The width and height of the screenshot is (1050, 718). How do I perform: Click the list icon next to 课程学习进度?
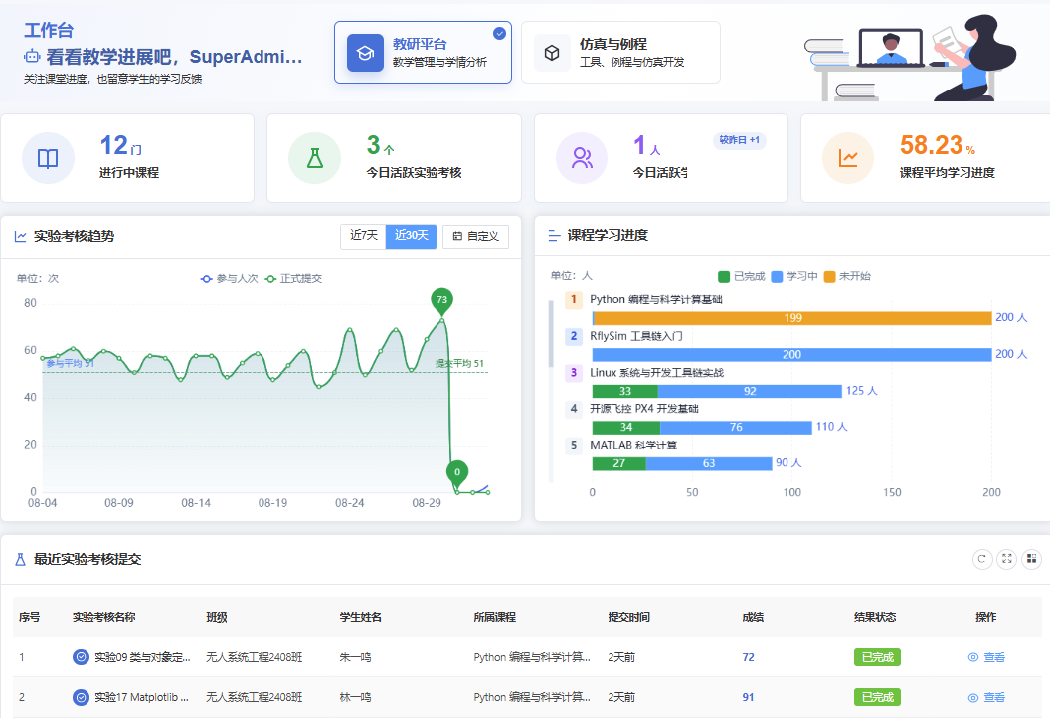point(554,235)
